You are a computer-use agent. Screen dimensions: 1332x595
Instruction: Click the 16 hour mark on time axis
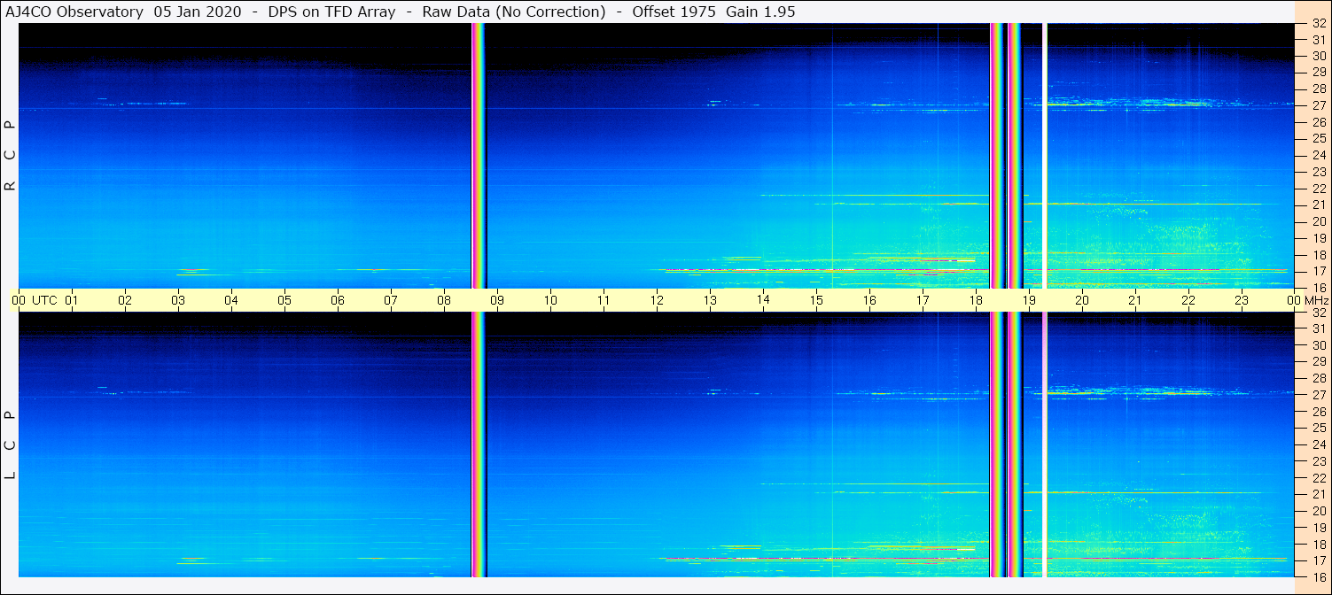click(x=869, y=300)
